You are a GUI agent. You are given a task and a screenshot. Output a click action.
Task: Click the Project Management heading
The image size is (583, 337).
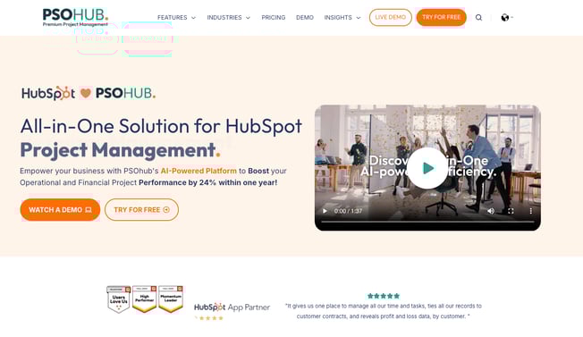[x=120, y=150]
